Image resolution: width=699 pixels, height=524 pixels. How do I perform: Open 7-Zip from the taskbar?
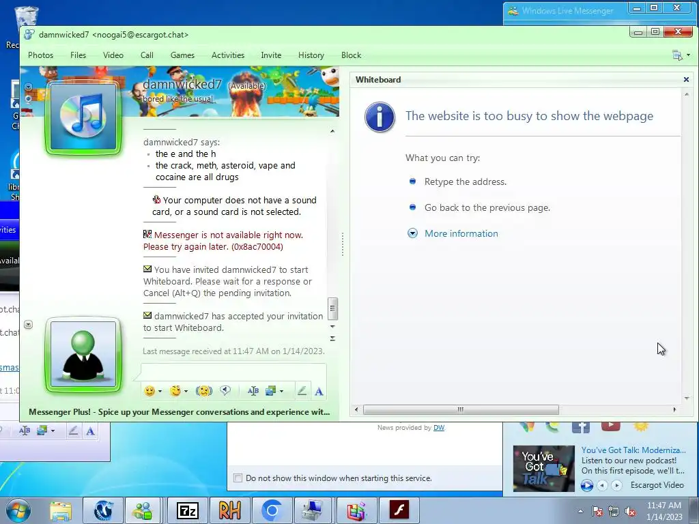[x=188, y=510]
